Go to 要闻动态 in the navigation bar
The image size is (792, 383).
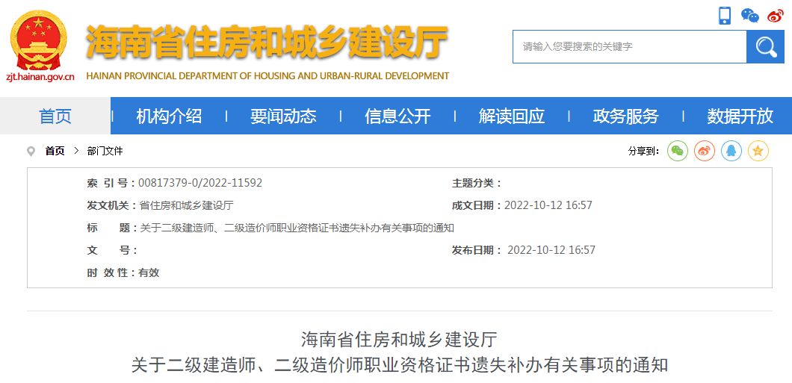[x=283, y=116]
